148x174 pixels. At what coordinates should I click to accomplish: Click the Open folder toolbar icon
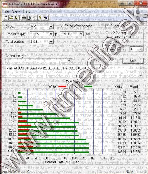pyautogui.click(x=11, y=18)
